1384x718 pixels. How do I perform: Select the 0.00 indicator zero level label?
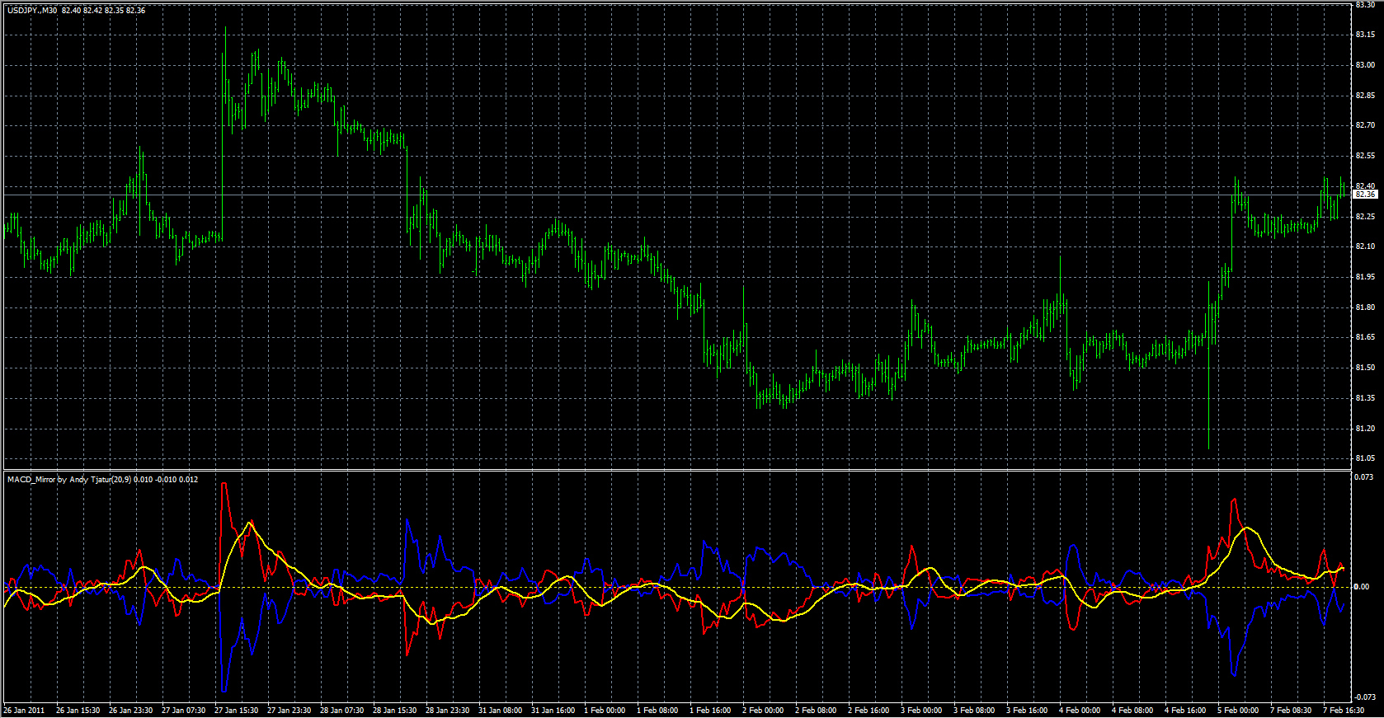1362,587
